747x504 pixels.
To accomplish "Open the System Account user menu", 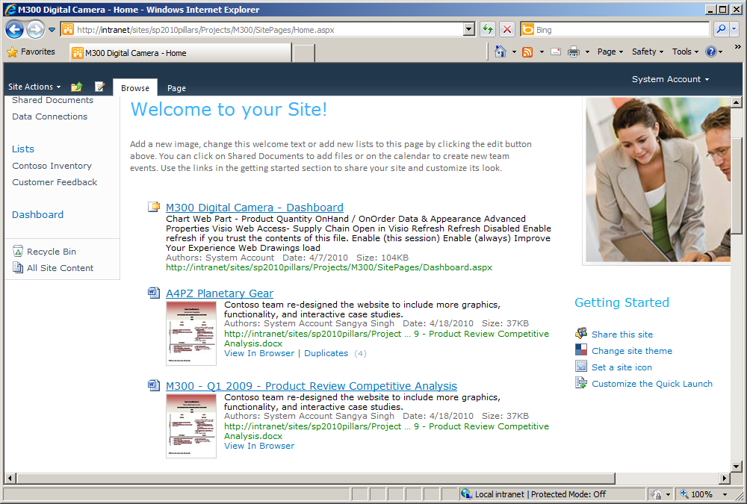I will click(x=670, y=79).
